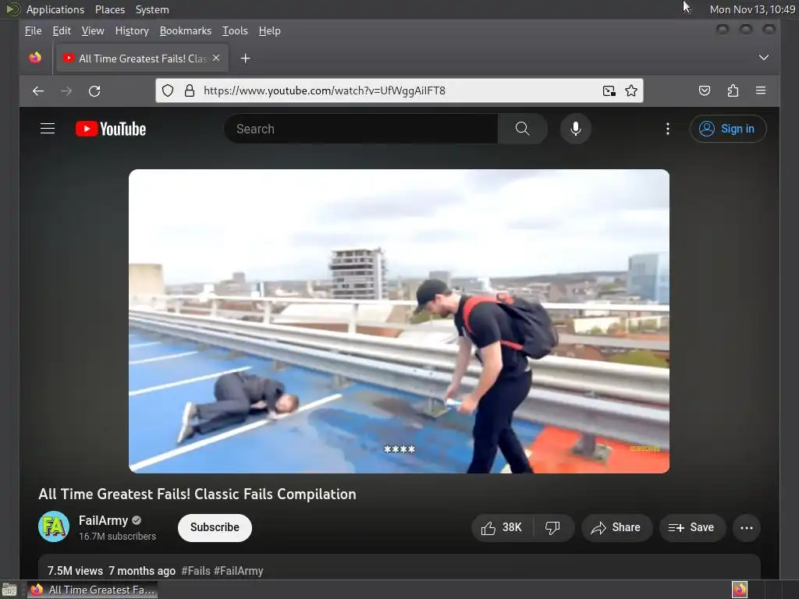Click the Subscribe button
This screenshot has width=799, height=599.
215,528
